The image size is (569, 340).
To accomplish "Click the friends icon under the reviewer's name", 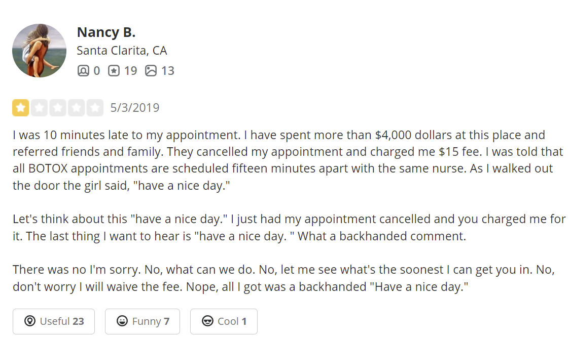I will pos(83,71).
